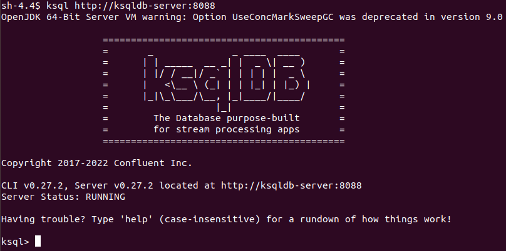Click the OpenJDK 64-Bit Server VM warning line
506x251 pixels.
click(252, 17)
